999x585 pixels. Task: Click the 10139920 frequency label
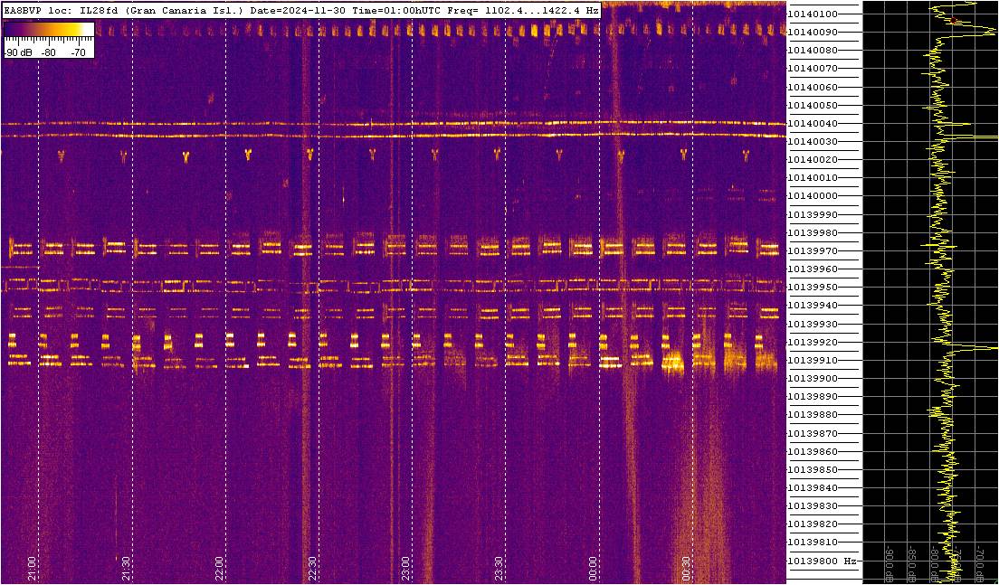pyautogui.click(x=813, y=343)
